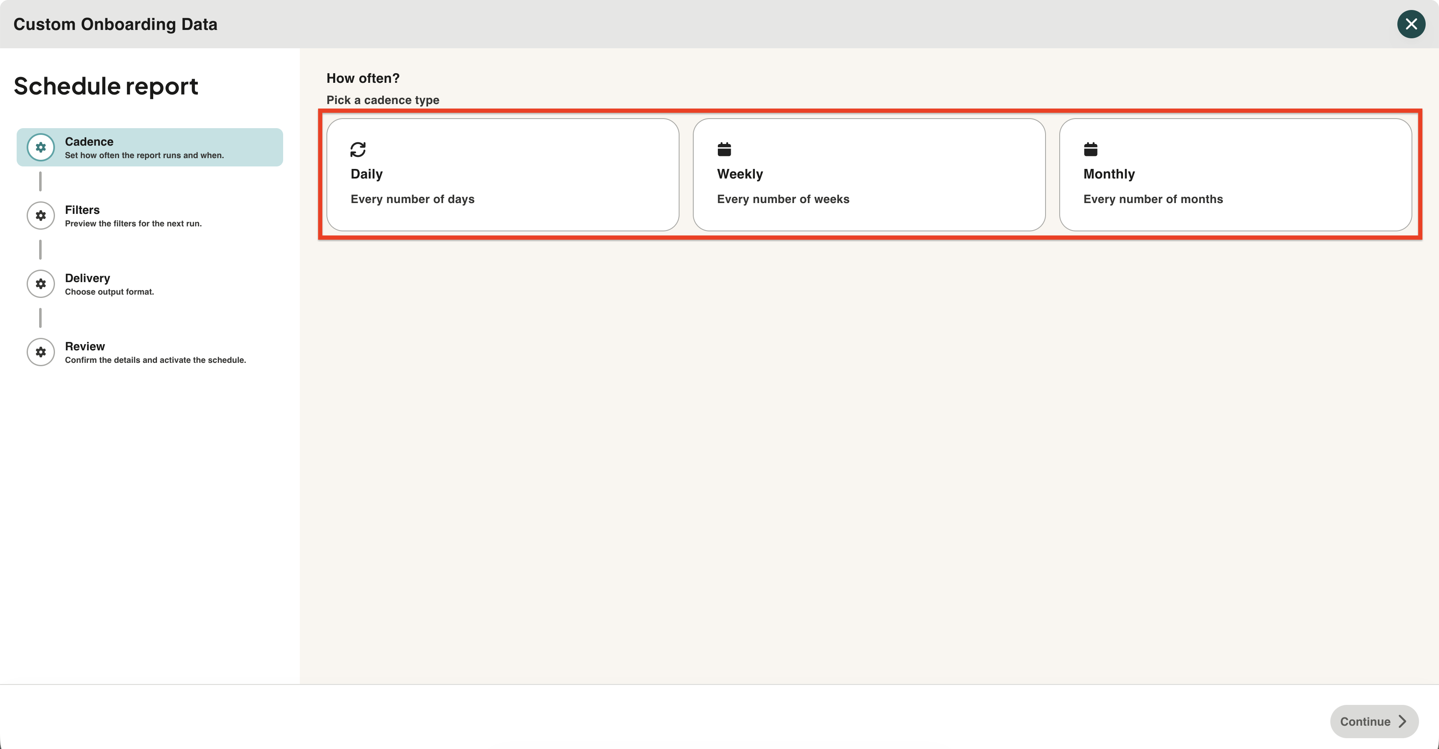This screenshot has height=749, width=1439.
Task: Jump to the Review step
Action: pyautogui.click(x=150, y=352)
